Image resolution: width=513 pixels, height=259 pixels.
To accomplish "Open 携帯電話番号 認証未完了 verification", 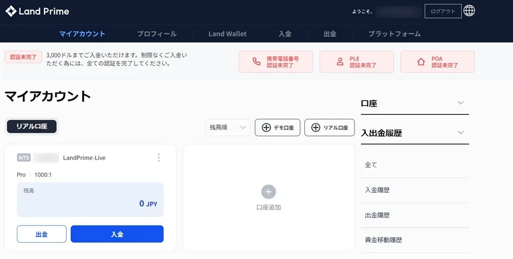I will (x=276, y=62).
